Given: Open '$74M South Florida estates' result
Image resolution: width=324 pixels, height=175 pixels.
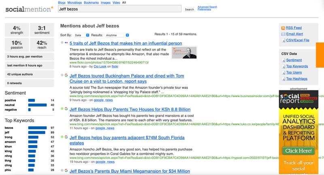Looking at the screenshot, I should pyautogui.click(x=127, y=140).
